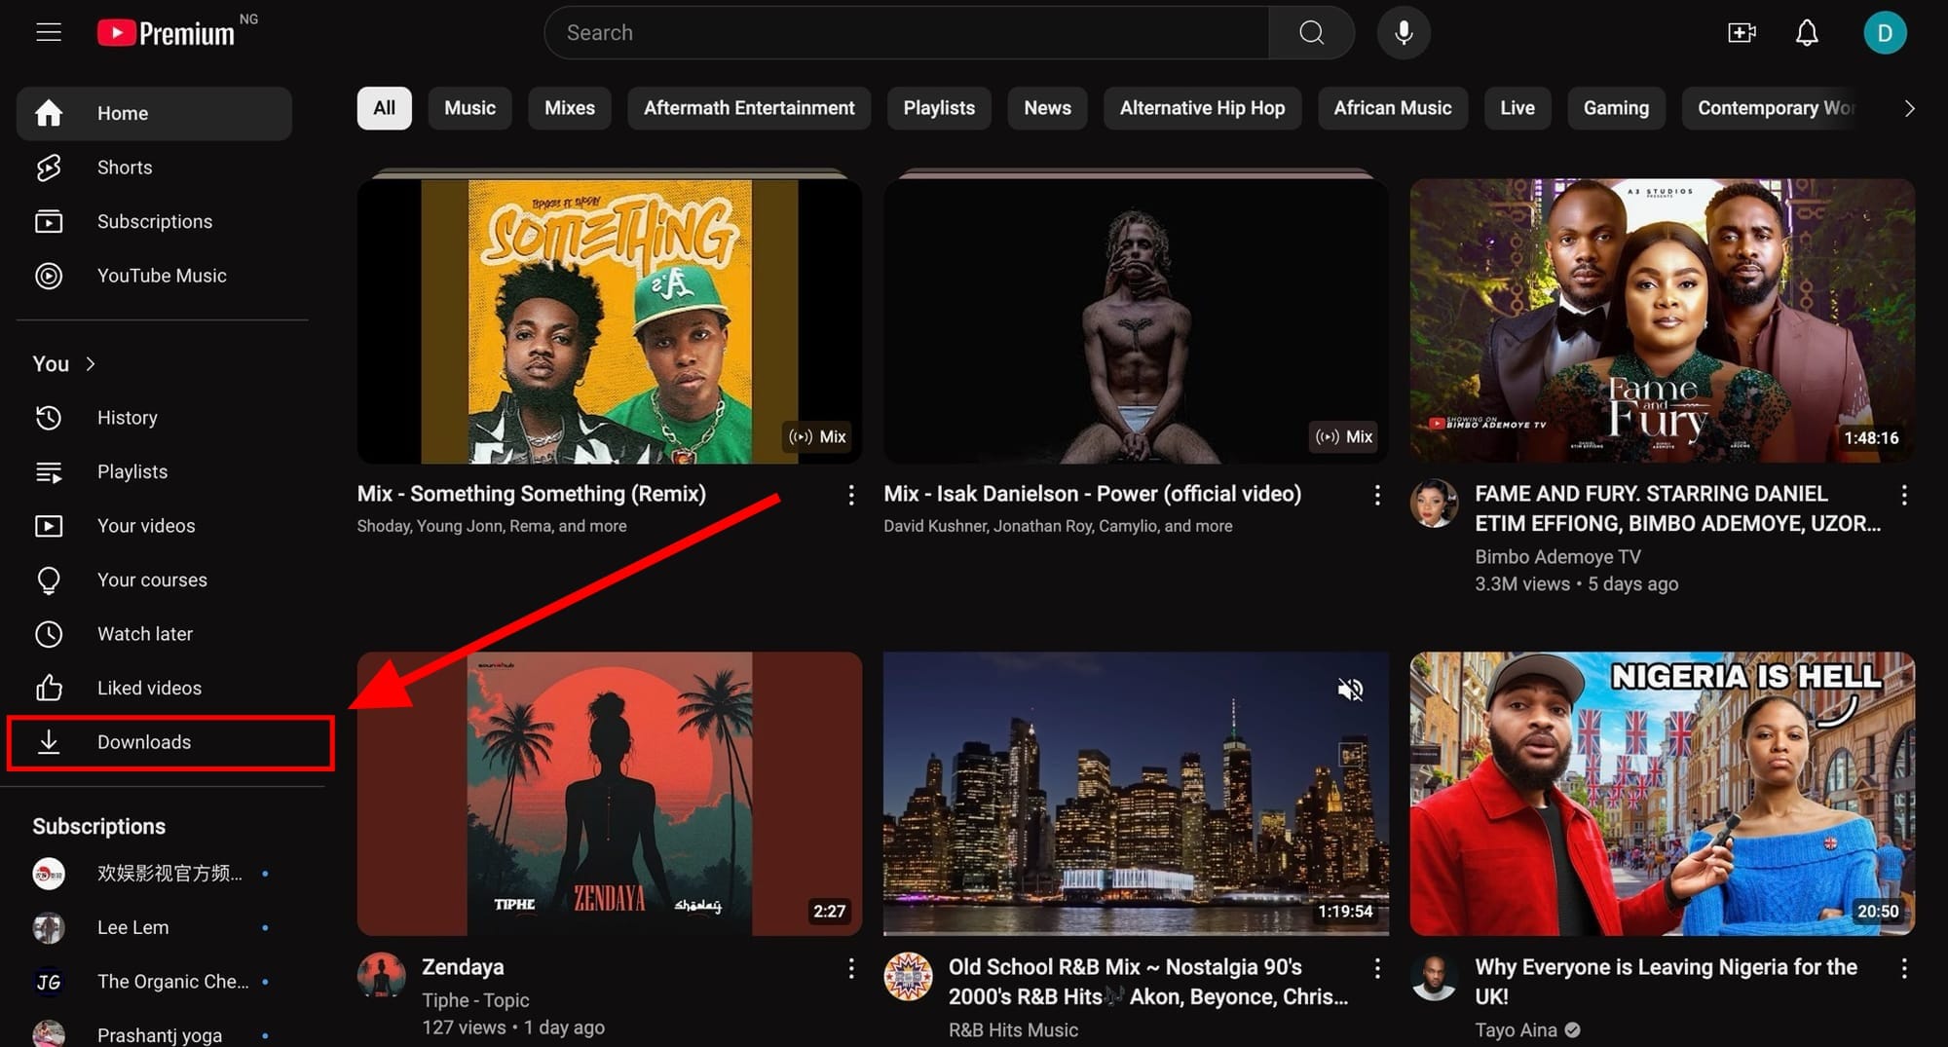This screenshot has width=1948, height=1047.
Task: Select the Gaming filter chip
Action: pos(1616,108)
